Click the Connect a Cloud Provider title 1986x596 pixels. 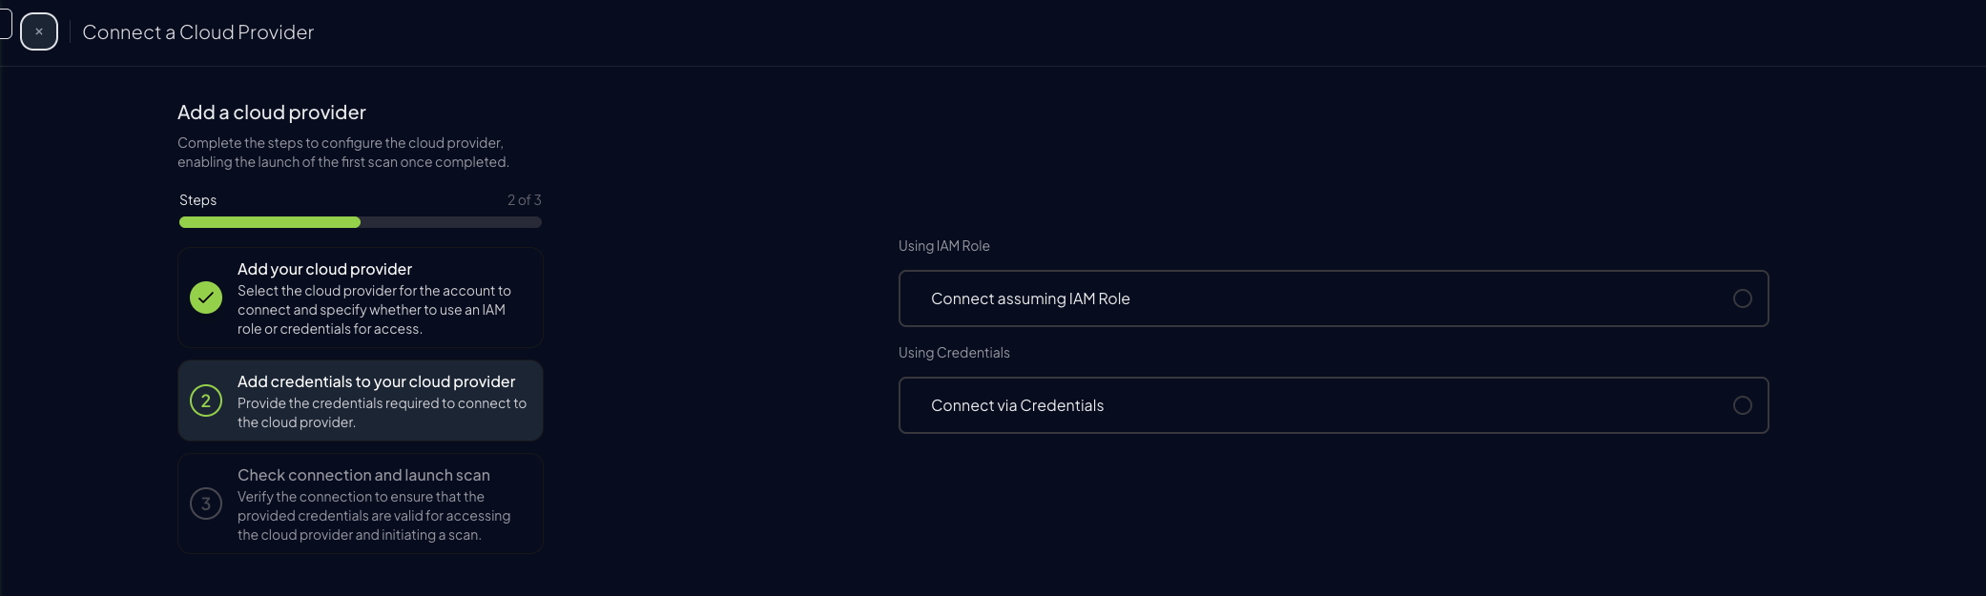tap(197, 31)
